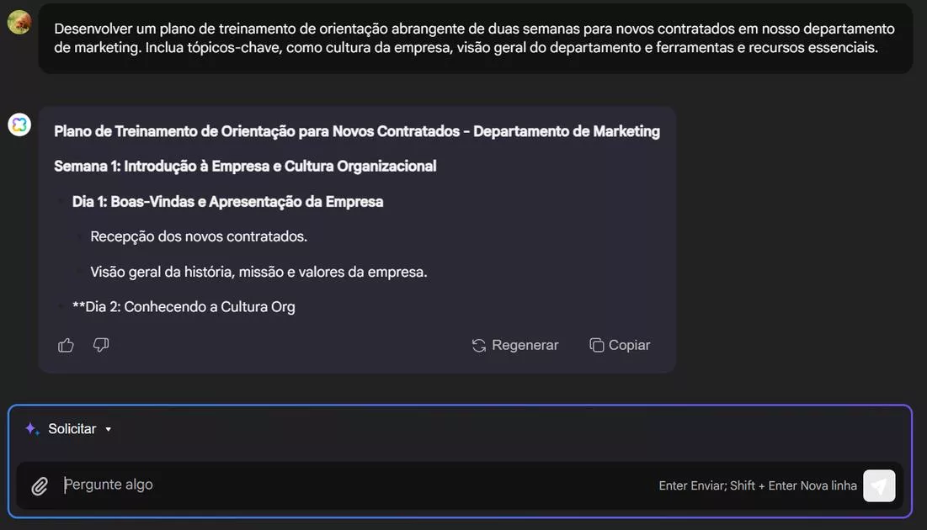Viewport: 927px width, 530px height.
Task: Click the Solicitar chevron to change mode
Action: click(108, 428)
